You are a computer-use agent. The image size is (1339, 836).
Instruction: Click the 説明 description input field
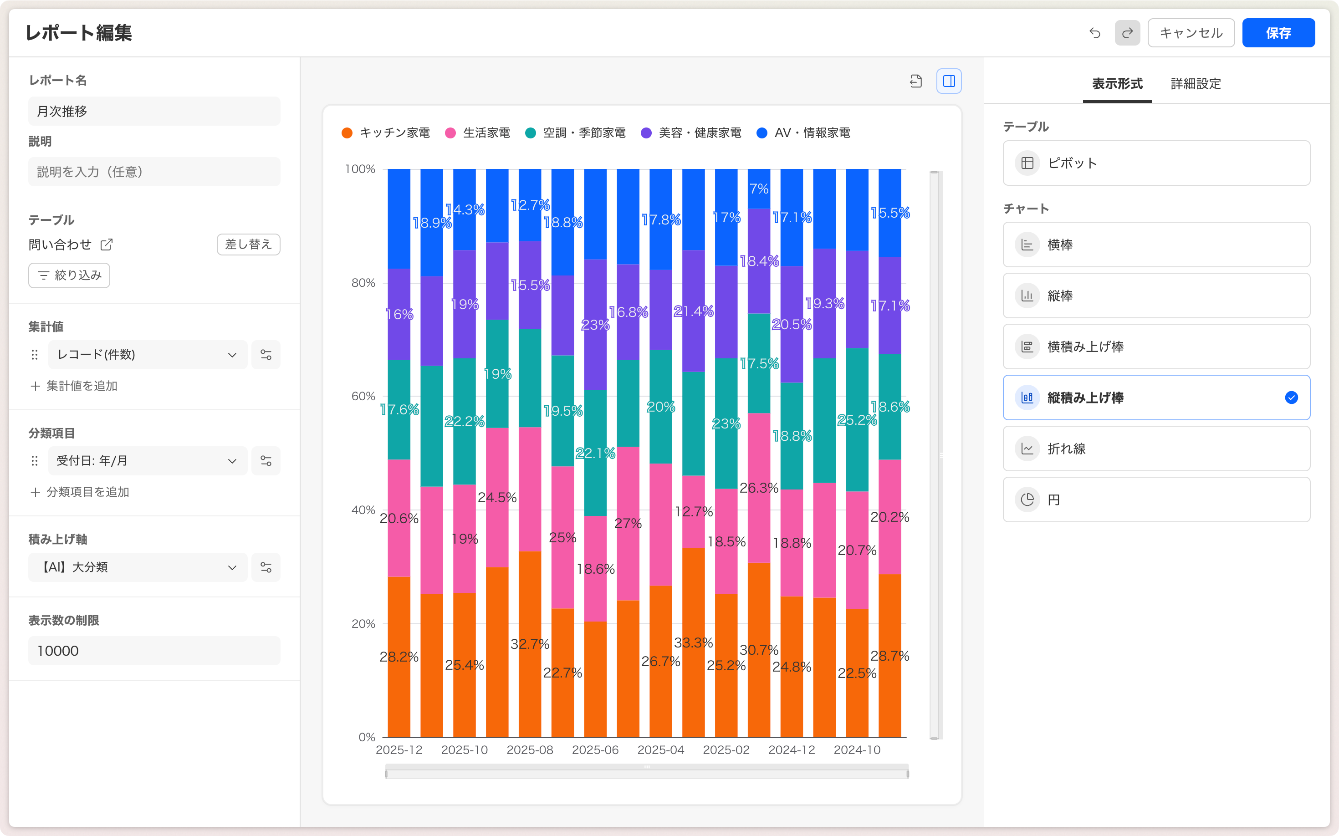coord(154,172)
